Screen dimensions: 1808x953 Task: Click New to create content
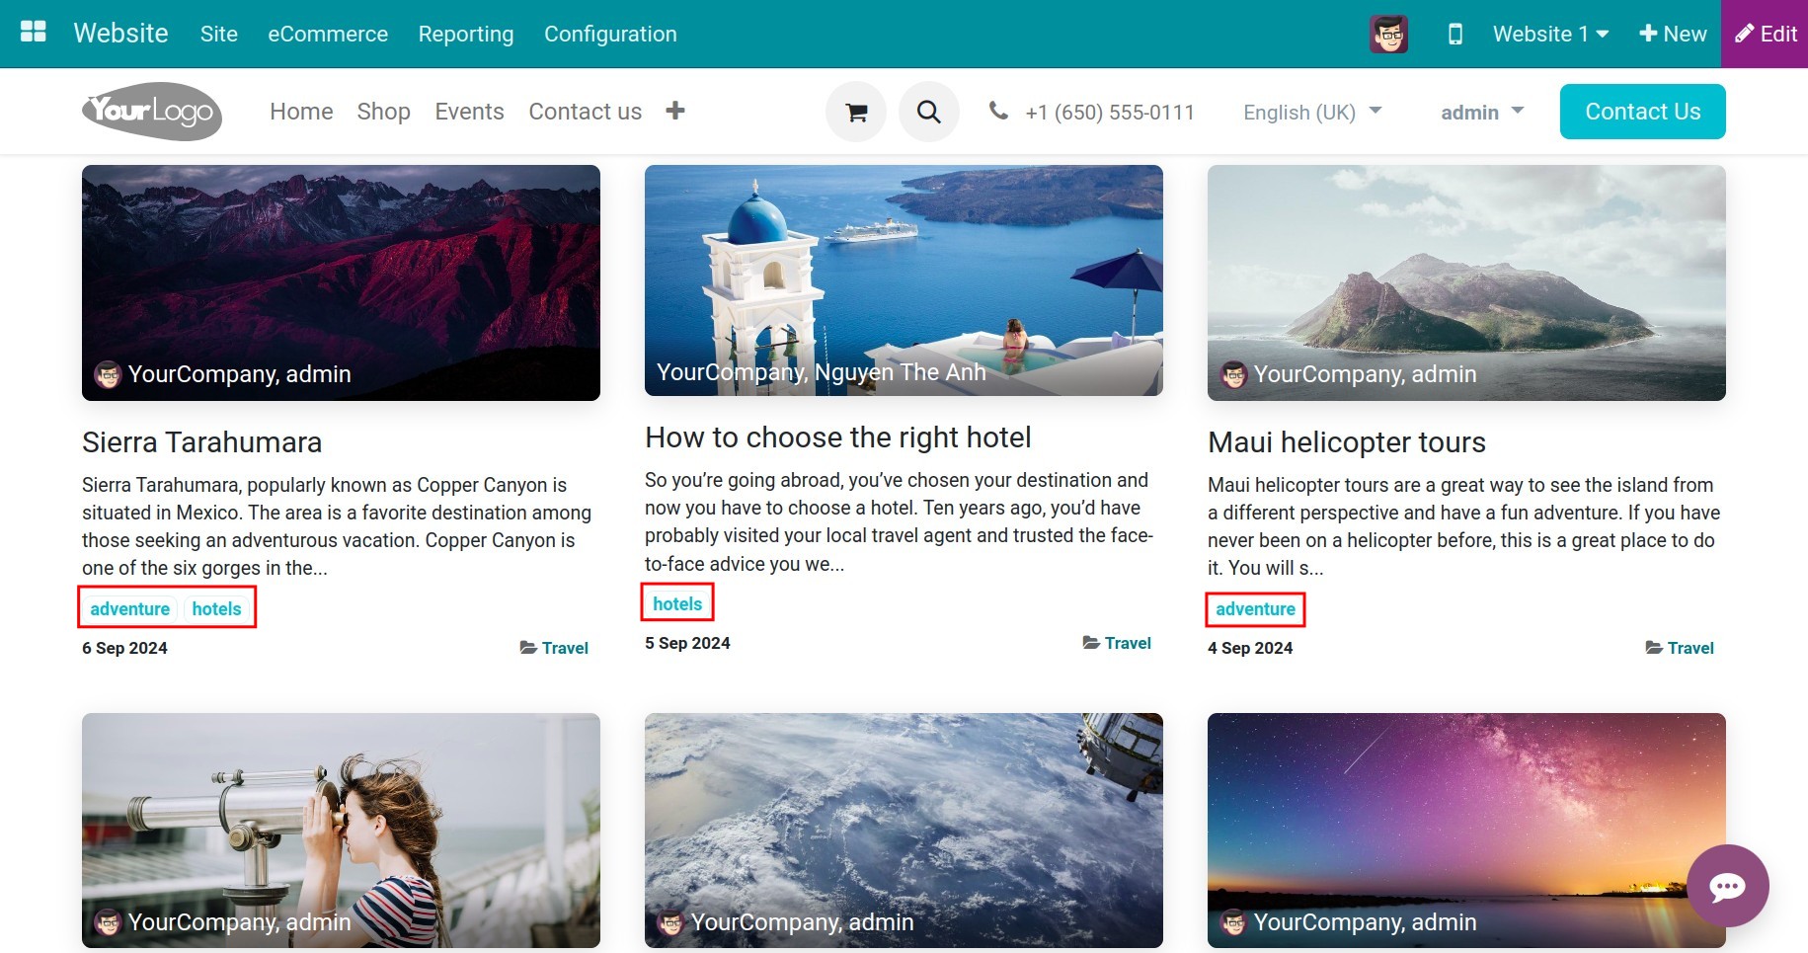pos(1672,33)
